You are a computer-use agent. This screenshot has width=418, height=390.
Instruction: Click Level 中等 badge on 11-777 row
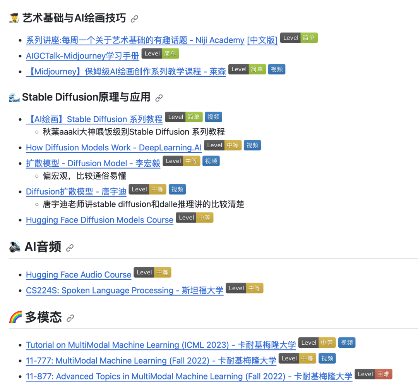(x=298, y=358)
